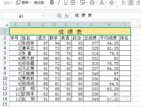Click header cell 平均成绩

point(109,38)
